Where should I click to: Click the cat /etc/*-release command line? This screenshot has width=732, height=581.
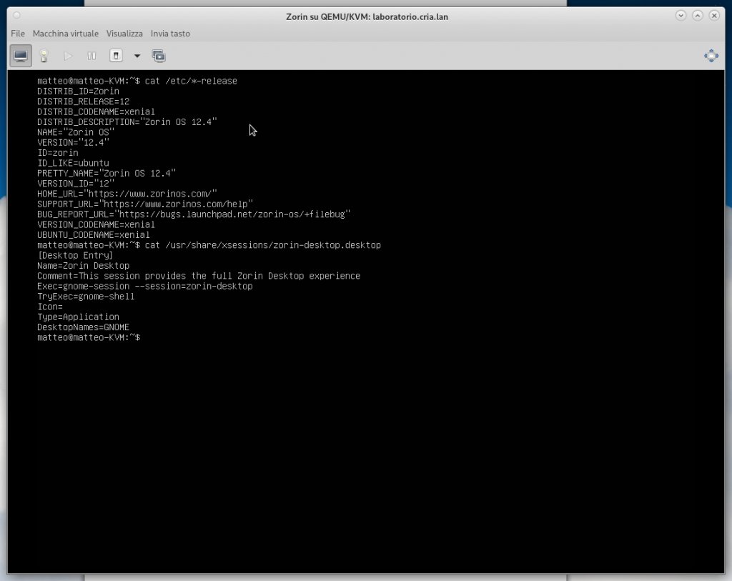137,81
